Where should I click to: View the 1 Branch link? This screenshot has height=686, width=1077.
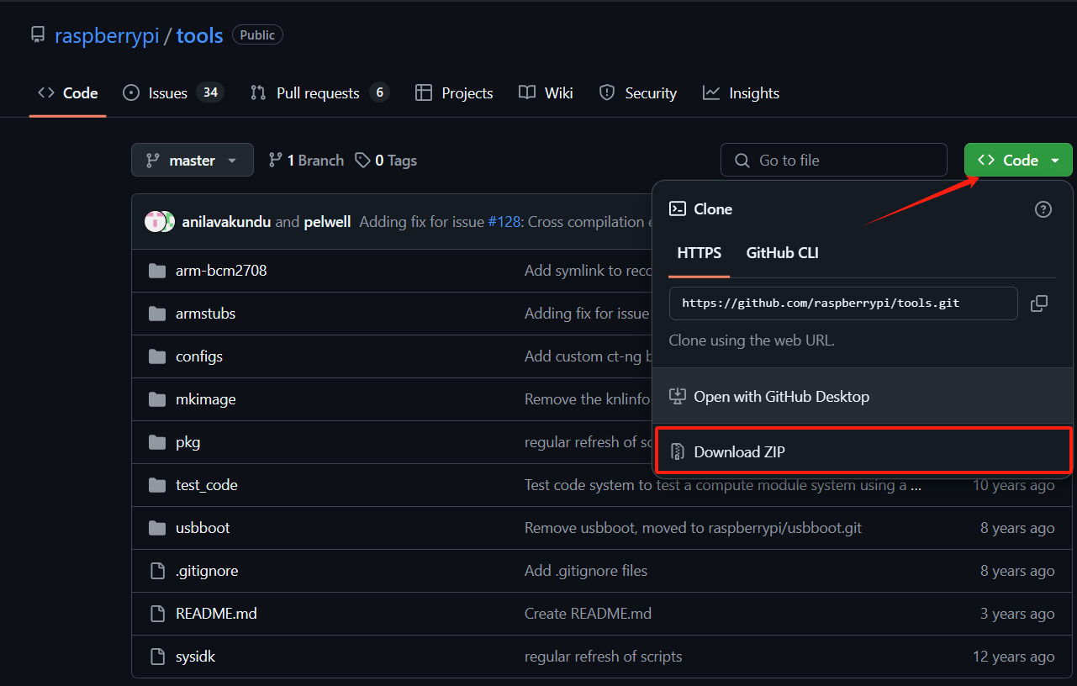(x=306, y=160)
